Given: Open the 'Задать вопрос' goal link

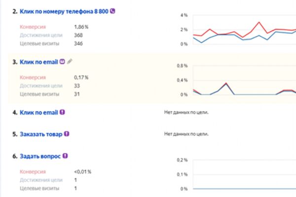Looking at the screenshot, I should (x=40, y=156).
